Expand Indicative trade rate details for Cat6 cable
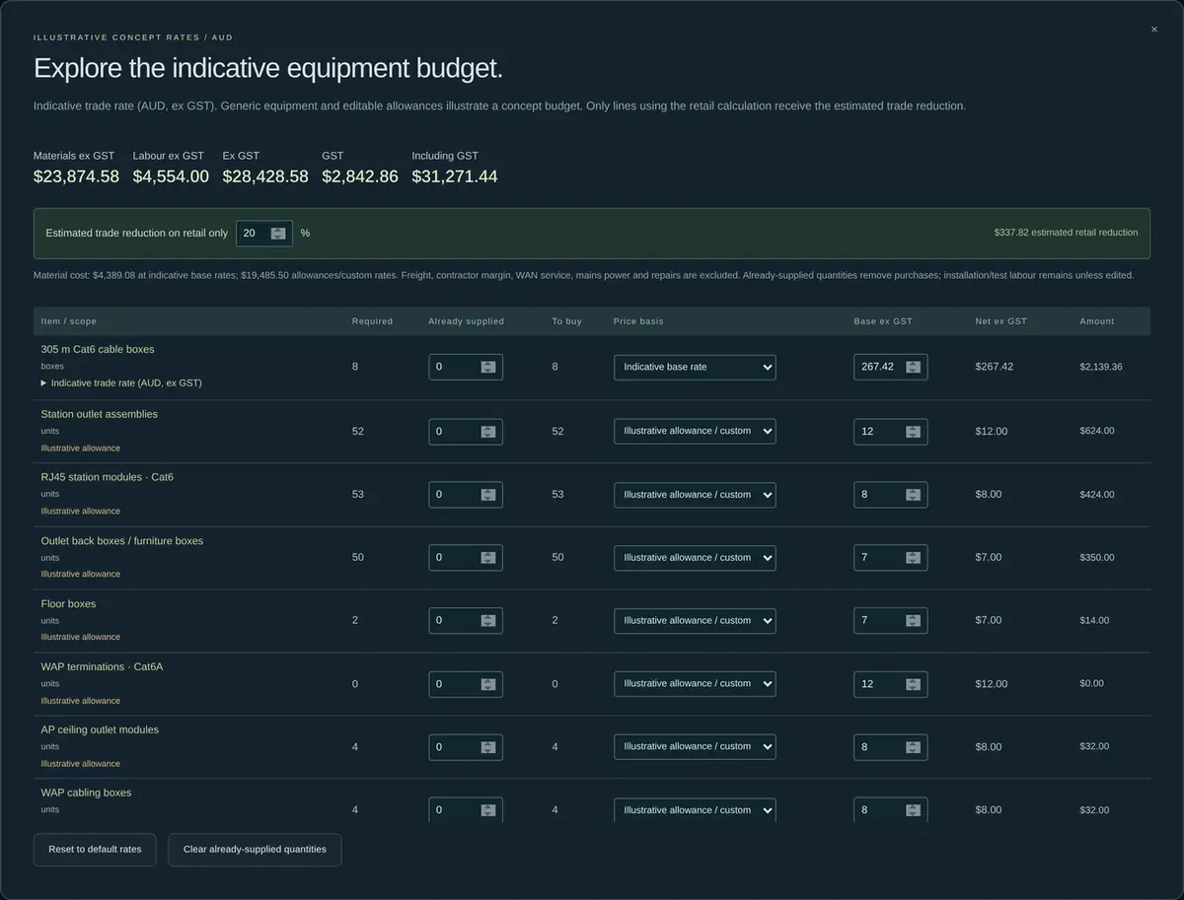 coord(121,382)
